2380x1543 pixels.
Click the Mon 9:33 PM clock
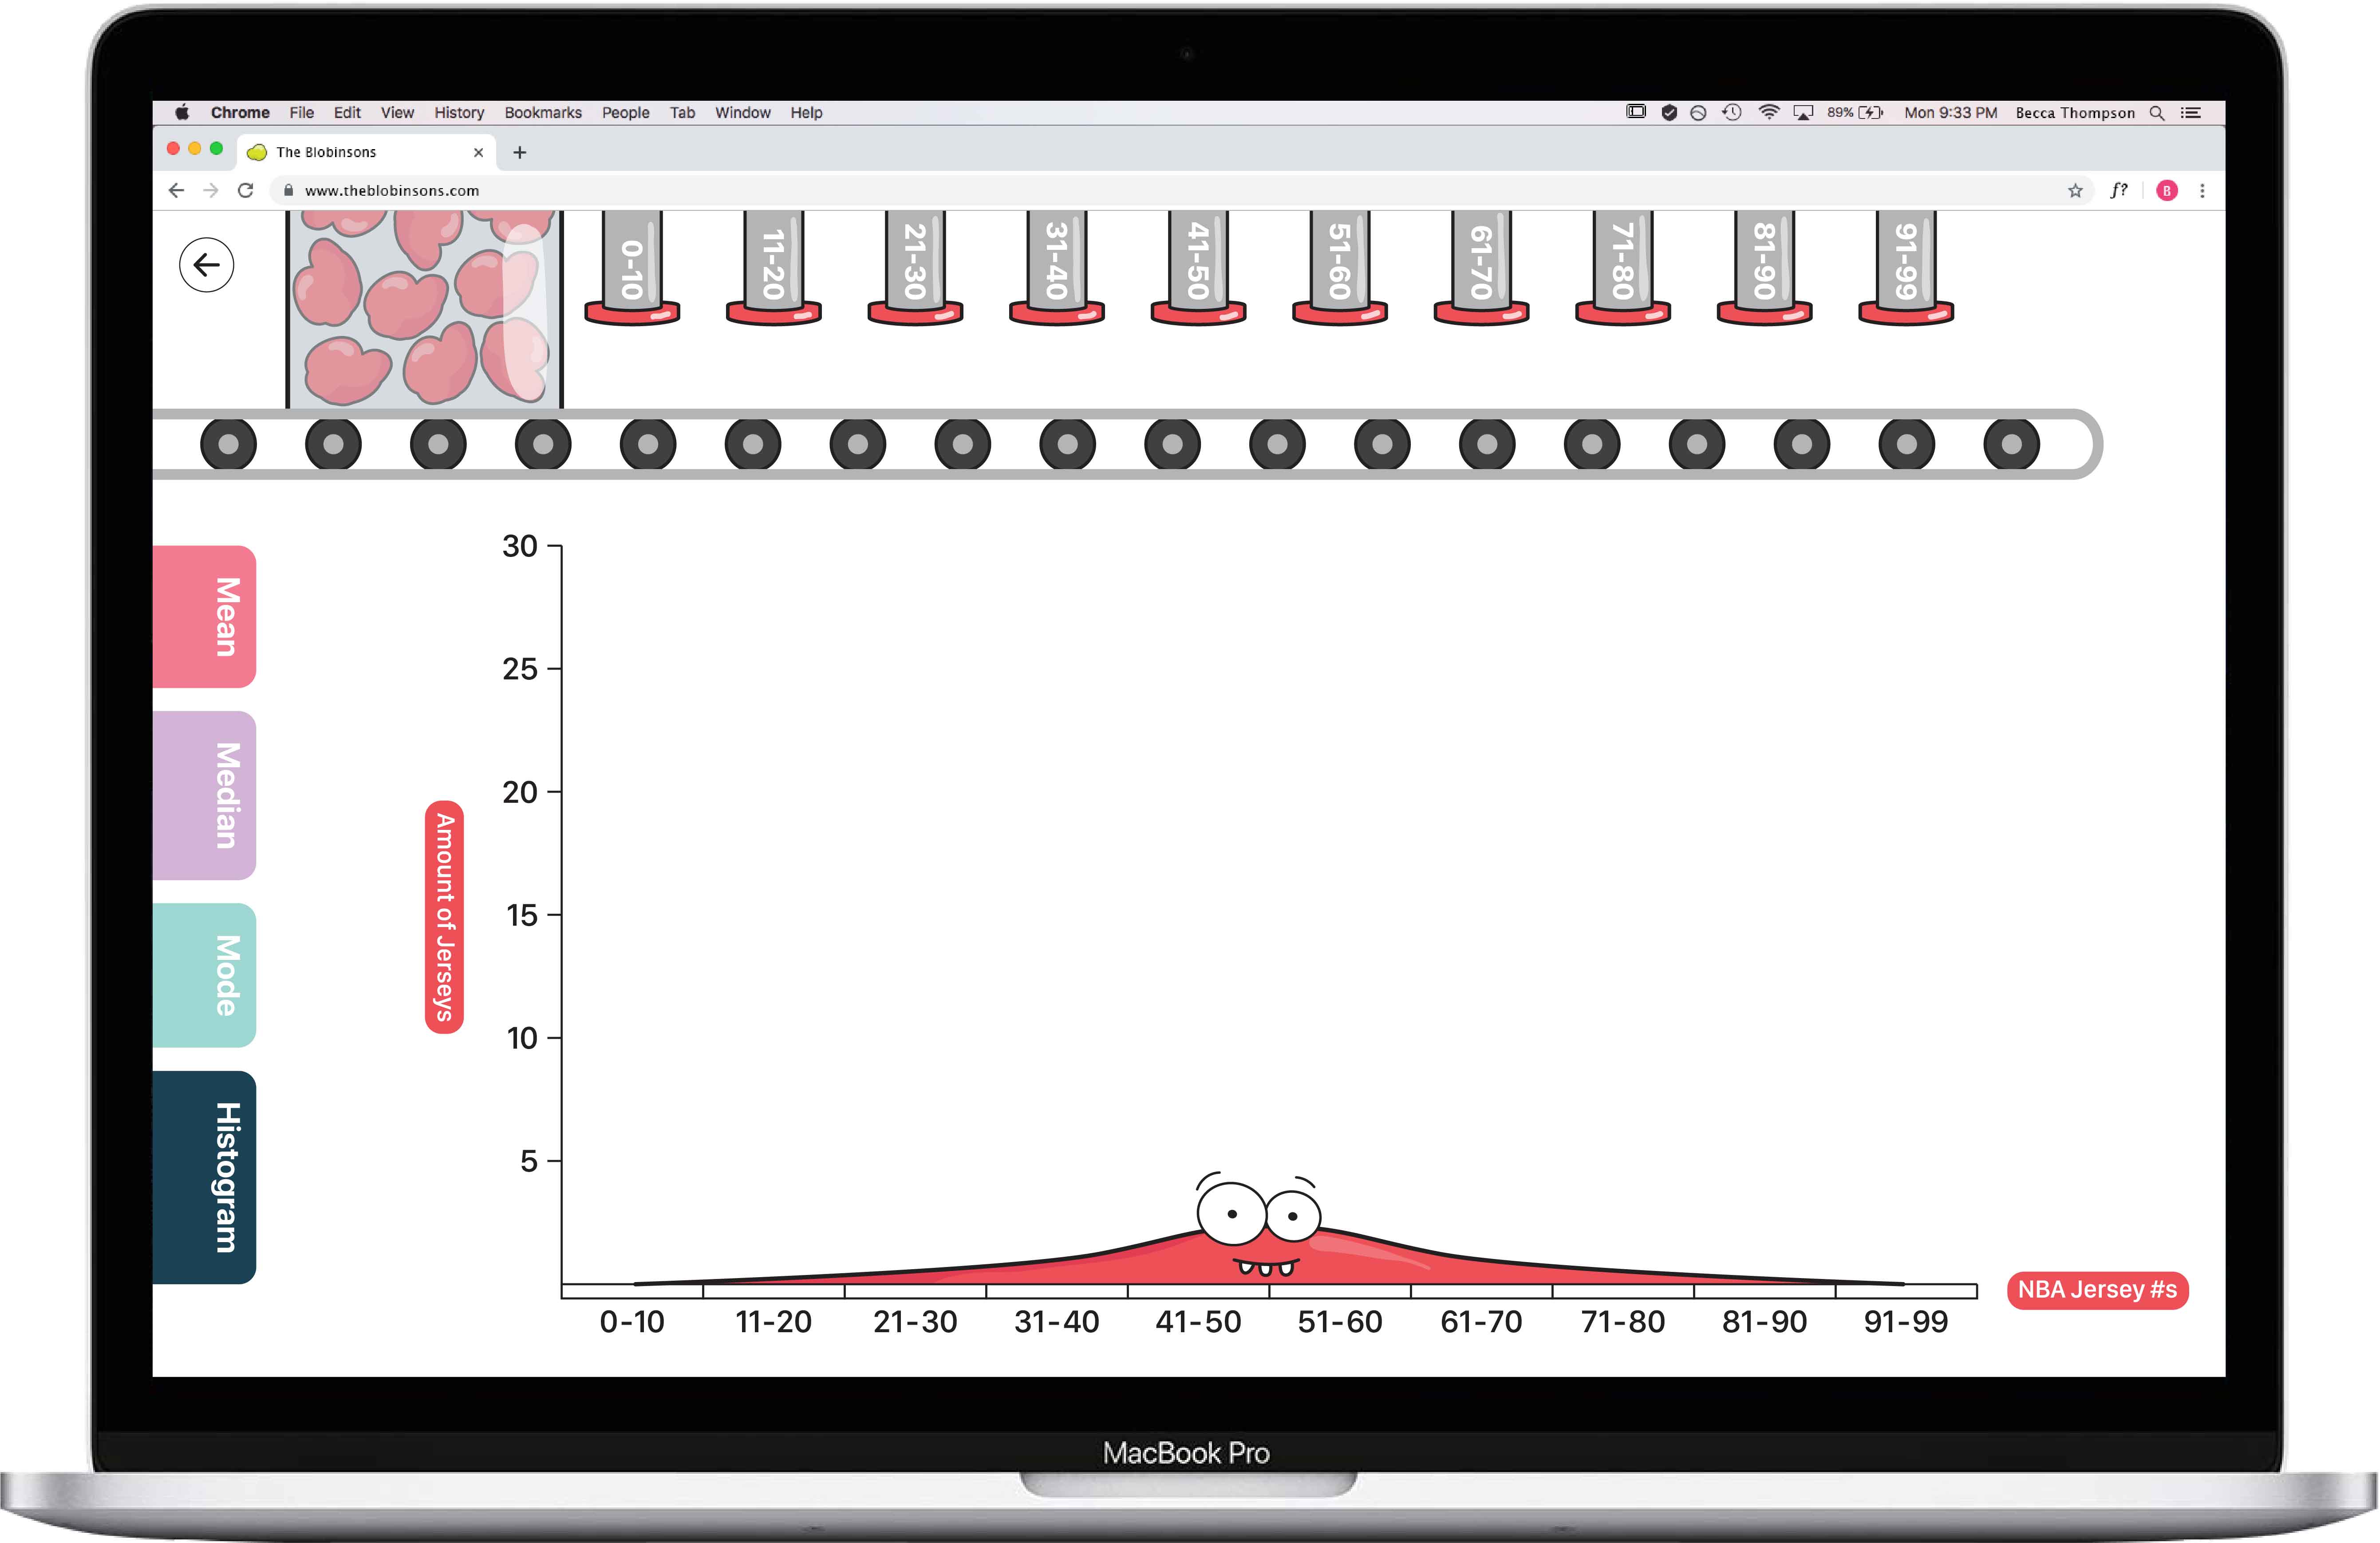coord(1950,113)
